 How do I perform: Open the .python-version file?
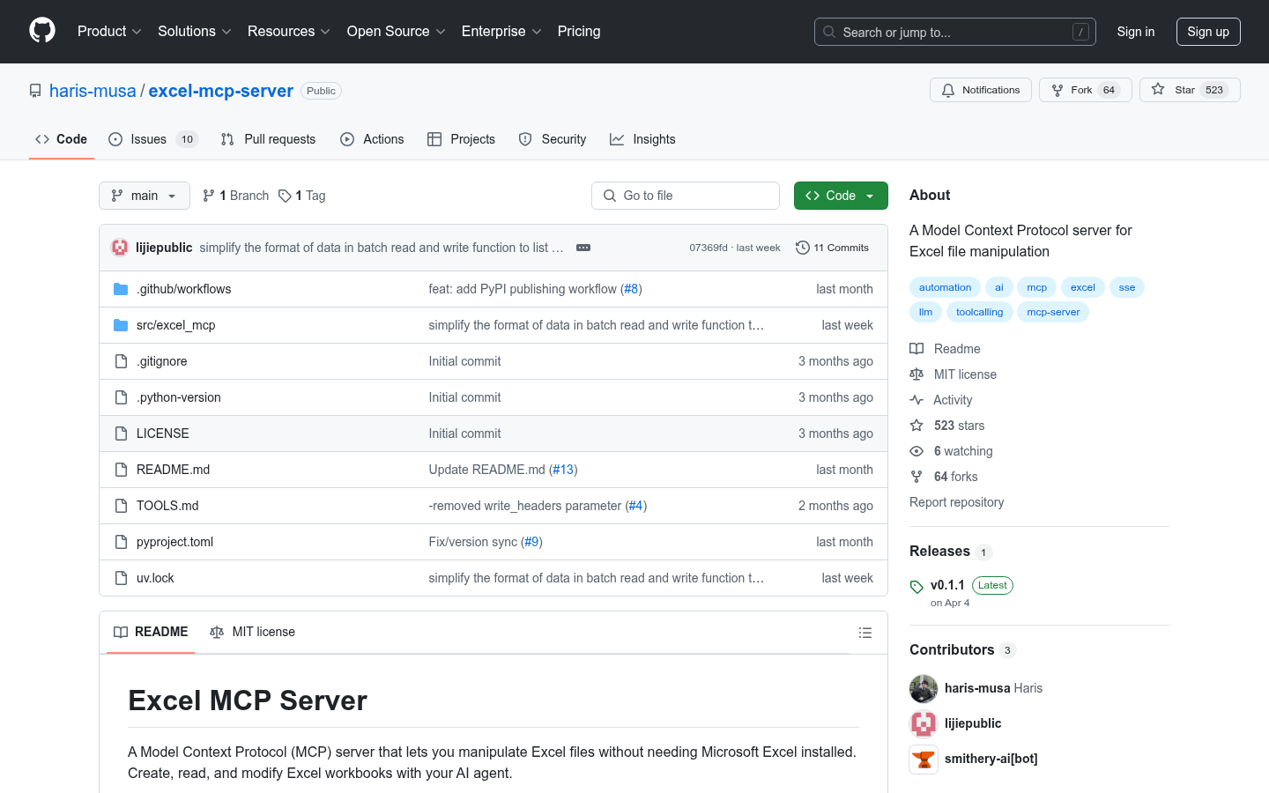(x=179, y=397)
